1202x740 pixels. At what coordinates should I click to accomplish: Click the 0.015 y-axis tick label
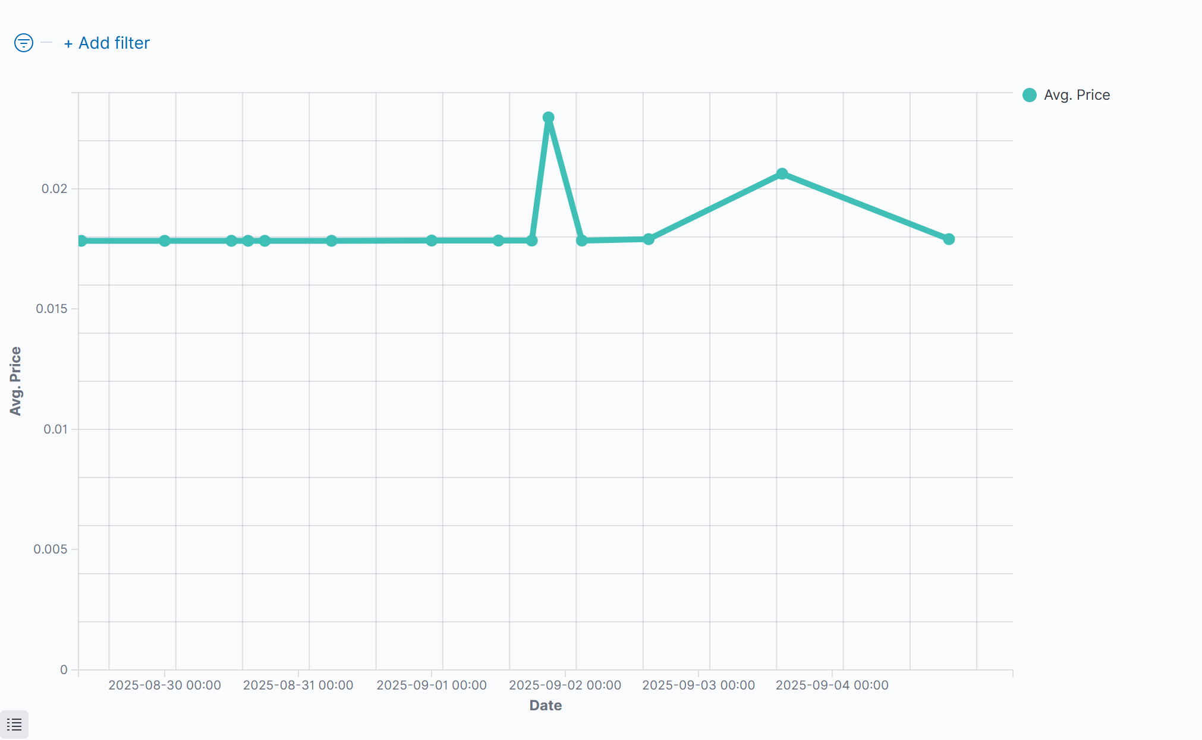pyautogui.click(x=51, y=309)
